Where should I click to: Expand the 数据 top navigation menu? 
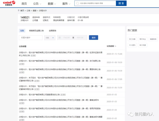52,4
